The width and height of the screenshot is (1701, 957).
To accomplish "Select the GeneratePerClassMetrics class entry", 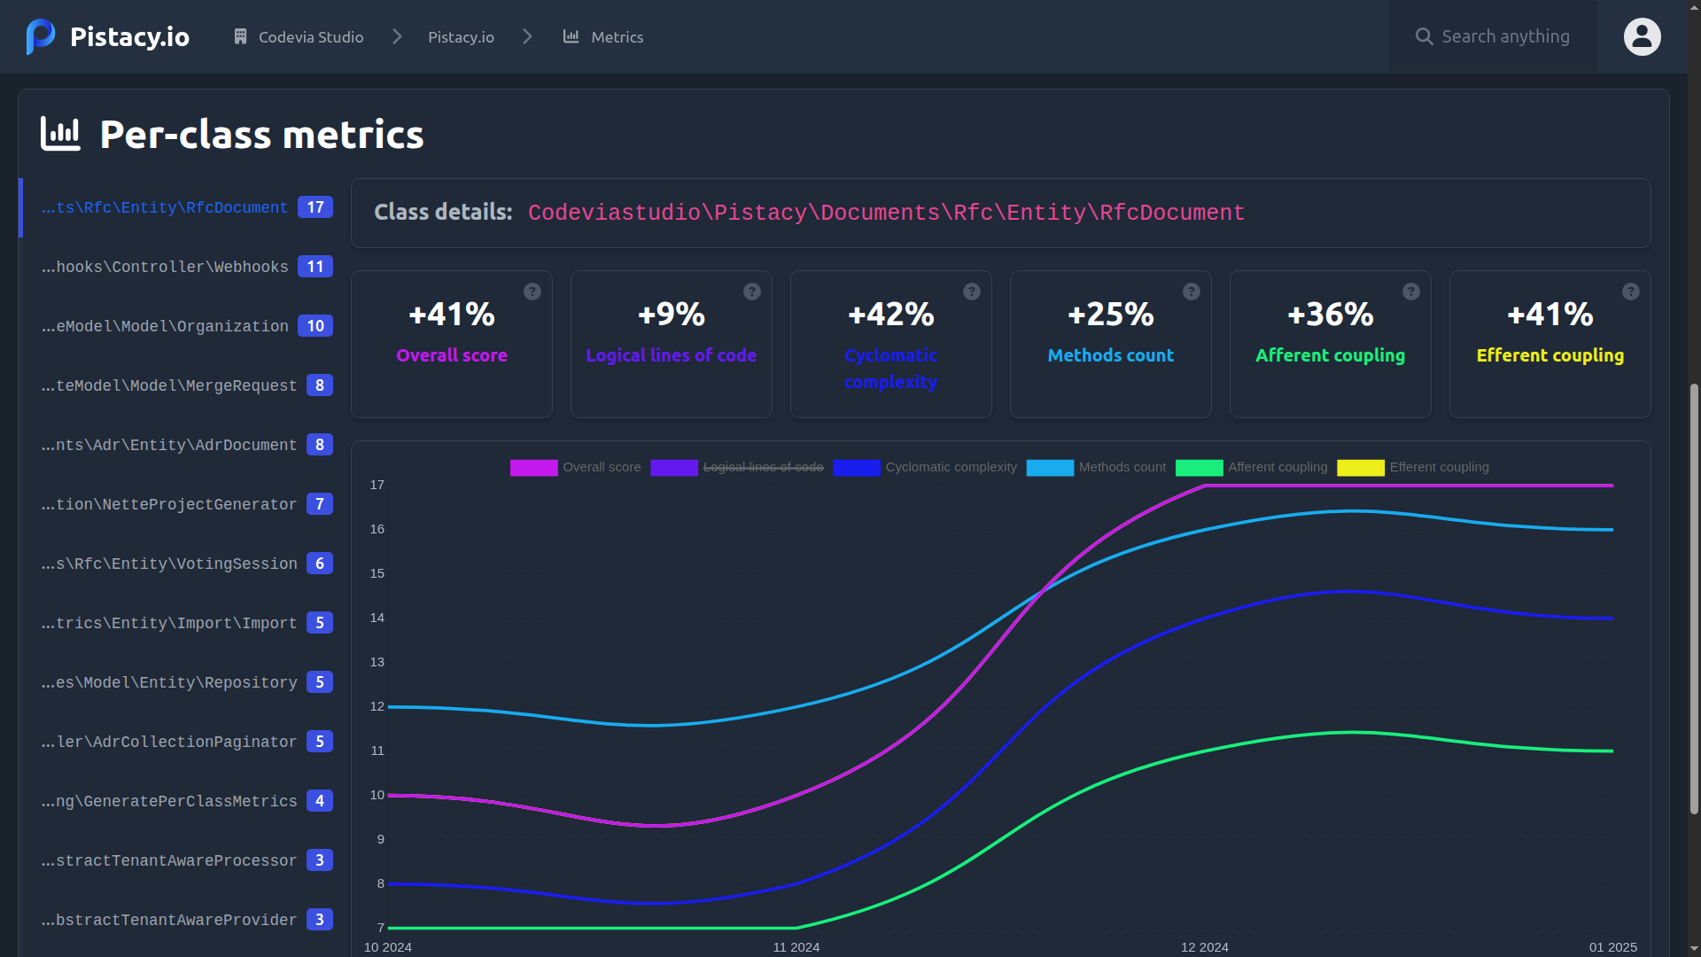I will pyautogui.click(x=177, y=801).
